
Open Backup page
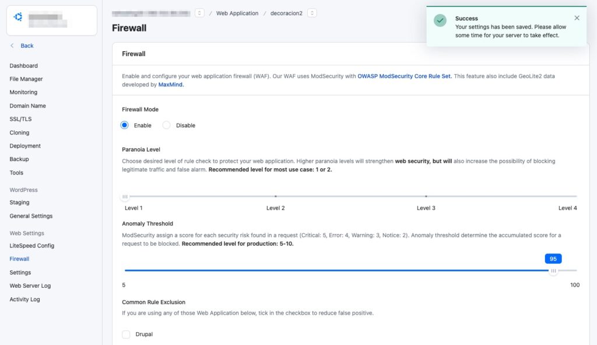pyautogui.click(x=19, y=159)
